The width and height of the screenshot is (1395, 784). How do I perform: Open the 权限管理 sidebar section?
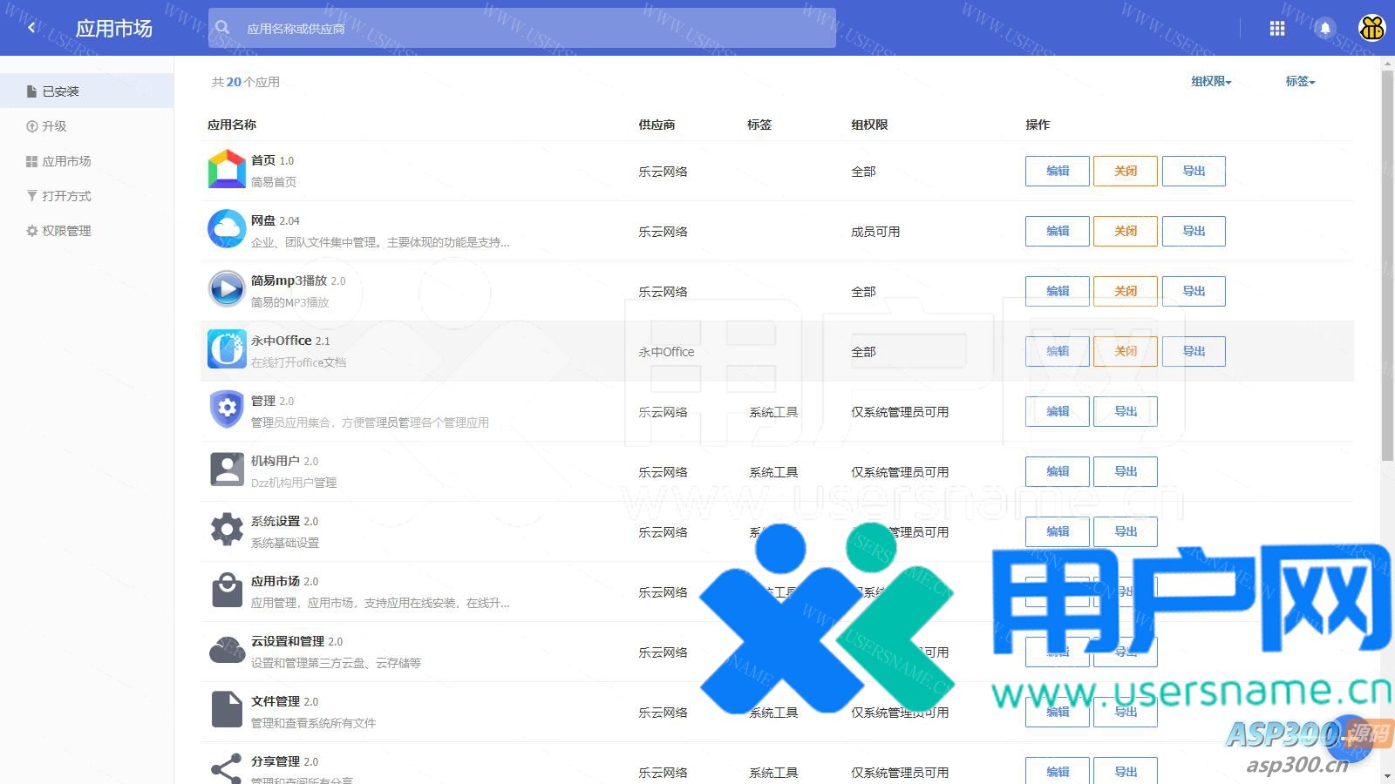pos(87,230)
